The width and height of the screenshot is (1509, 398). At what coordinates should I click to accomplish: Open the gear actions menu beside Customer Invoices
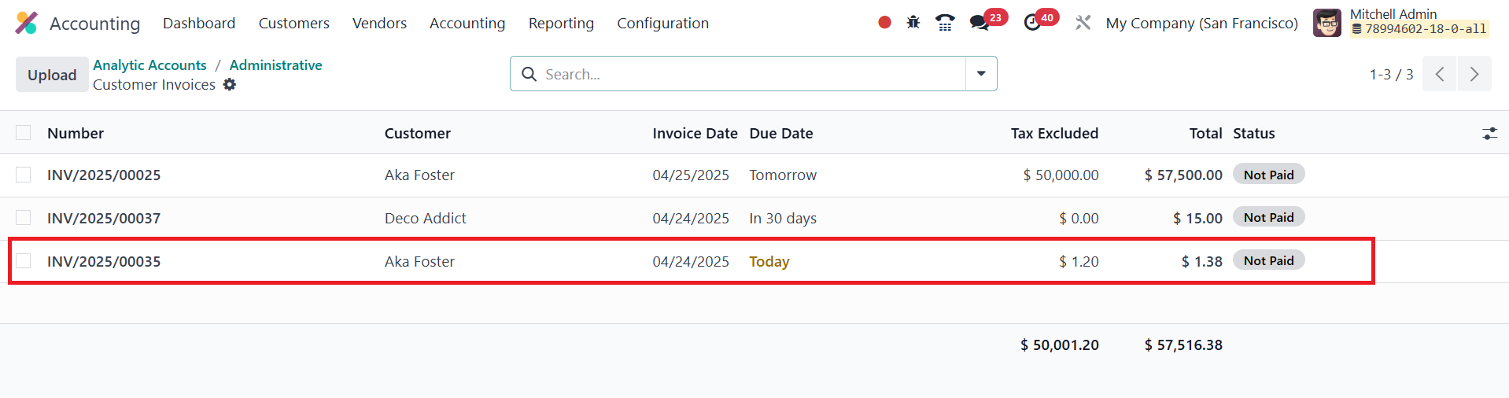point(230,84)
